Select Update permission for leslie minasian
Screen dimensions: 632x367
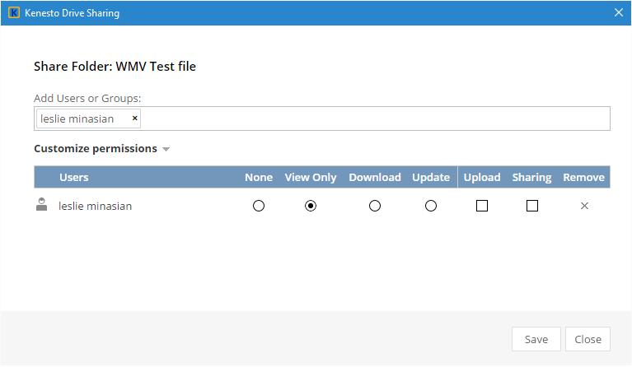point(431,206)
